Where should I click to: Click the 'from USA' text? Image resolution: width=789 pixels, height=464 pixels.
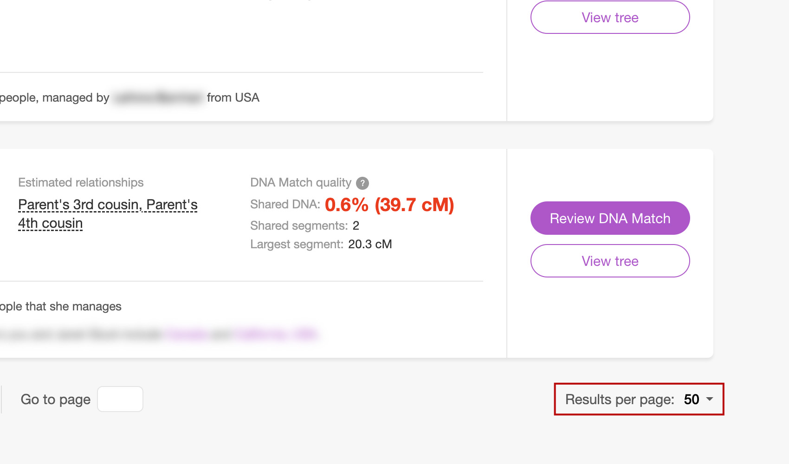coord(233,98)
